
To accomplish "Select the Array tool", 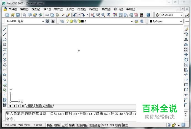I will point(186,50).
